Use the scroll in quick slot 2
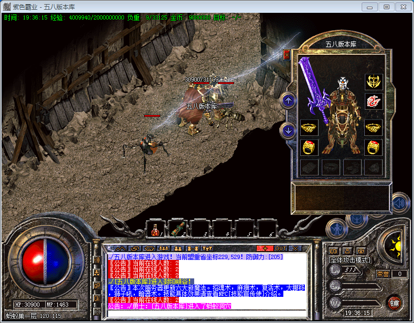This screenshot has height=323, width=414. [x=178, y=229]
